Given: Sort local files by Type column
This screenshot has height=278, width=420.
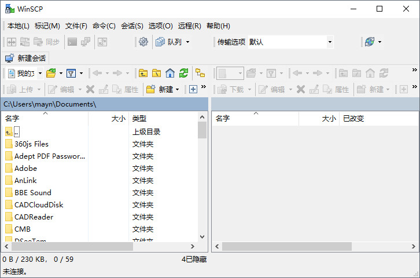Looking at the screenshot, I should tap(163, 118).
